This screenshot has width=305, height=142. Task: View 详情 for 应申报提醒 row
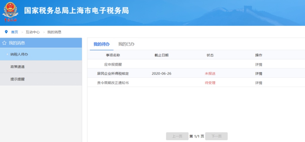click(x=258, y=64)
